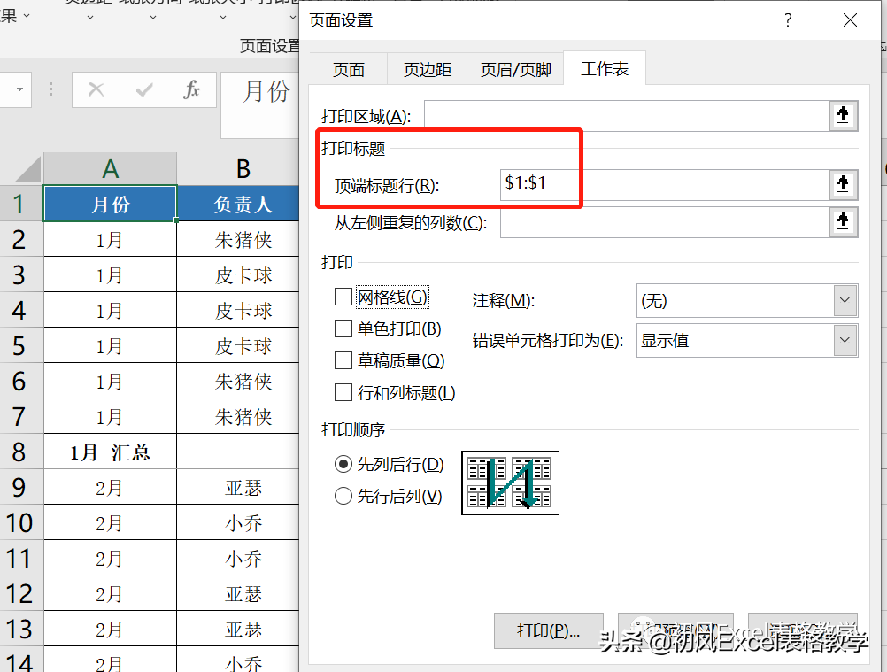Click cell B12 containing 亚瑟
Screen dimensions: 887x672
(238, 593)
